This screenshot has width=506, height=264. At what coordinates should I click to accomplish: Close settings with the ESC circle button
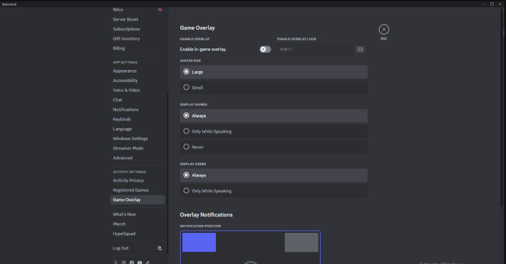(384, 29)
